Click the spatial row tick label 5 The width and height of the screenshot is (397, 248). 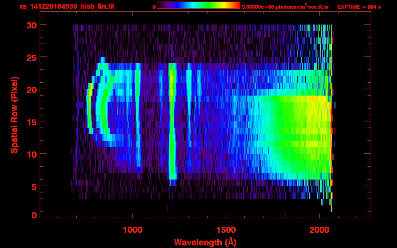point(34,186)
